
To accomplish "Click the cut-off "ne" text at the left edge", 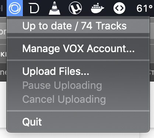I will tap(3, 72).
